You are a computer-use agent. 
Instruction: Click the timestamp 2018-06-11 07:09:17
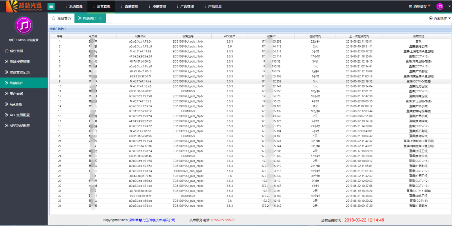[359, 106]
